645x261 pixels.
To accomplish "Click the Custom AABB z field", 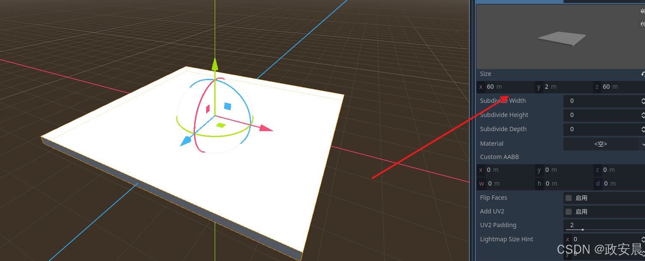I will (x=619, y=170).
